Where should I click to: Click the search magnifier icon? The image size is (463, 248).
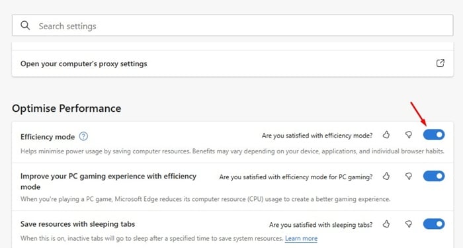[25, 25]
